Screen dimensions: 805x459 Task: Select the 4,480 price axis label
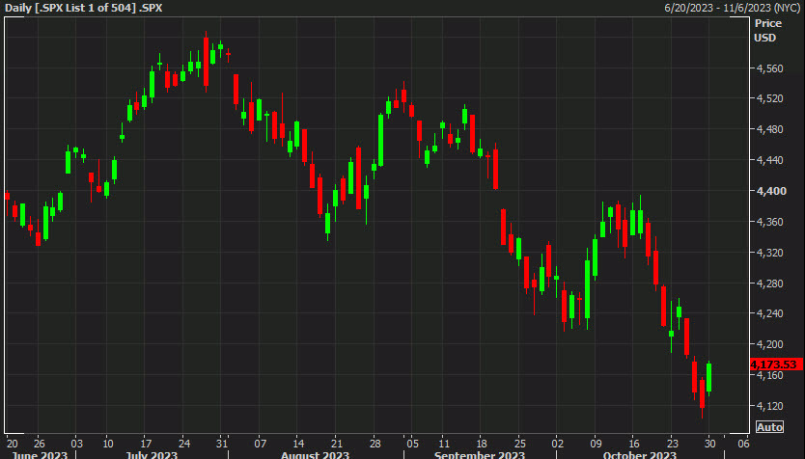point(770,129)
